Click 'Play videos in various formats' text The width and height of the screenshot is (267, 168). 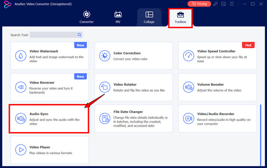(51, 153)
